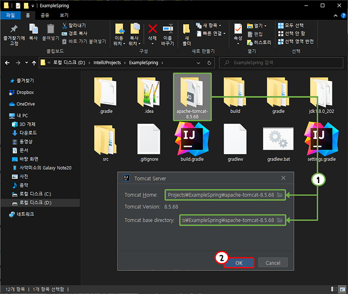Image resolution: width=348 pixels, height=294 pixels.
Task: Open Explorer help question mark icon
Action: point(343,15)
